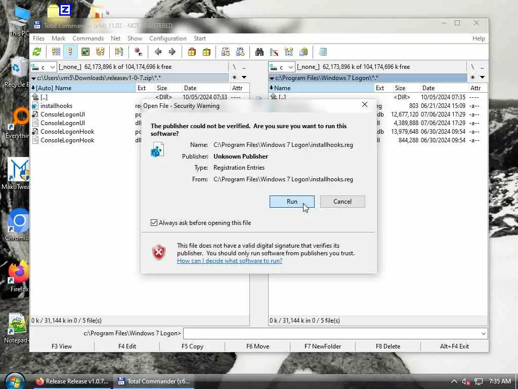Open the URL new connection icon
The image size is (518, 389).
click(x=240, y=52)
